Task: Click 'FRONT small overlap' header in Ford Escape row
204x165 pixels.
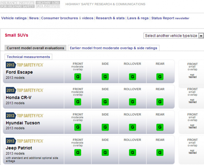Action: (192, 67)
